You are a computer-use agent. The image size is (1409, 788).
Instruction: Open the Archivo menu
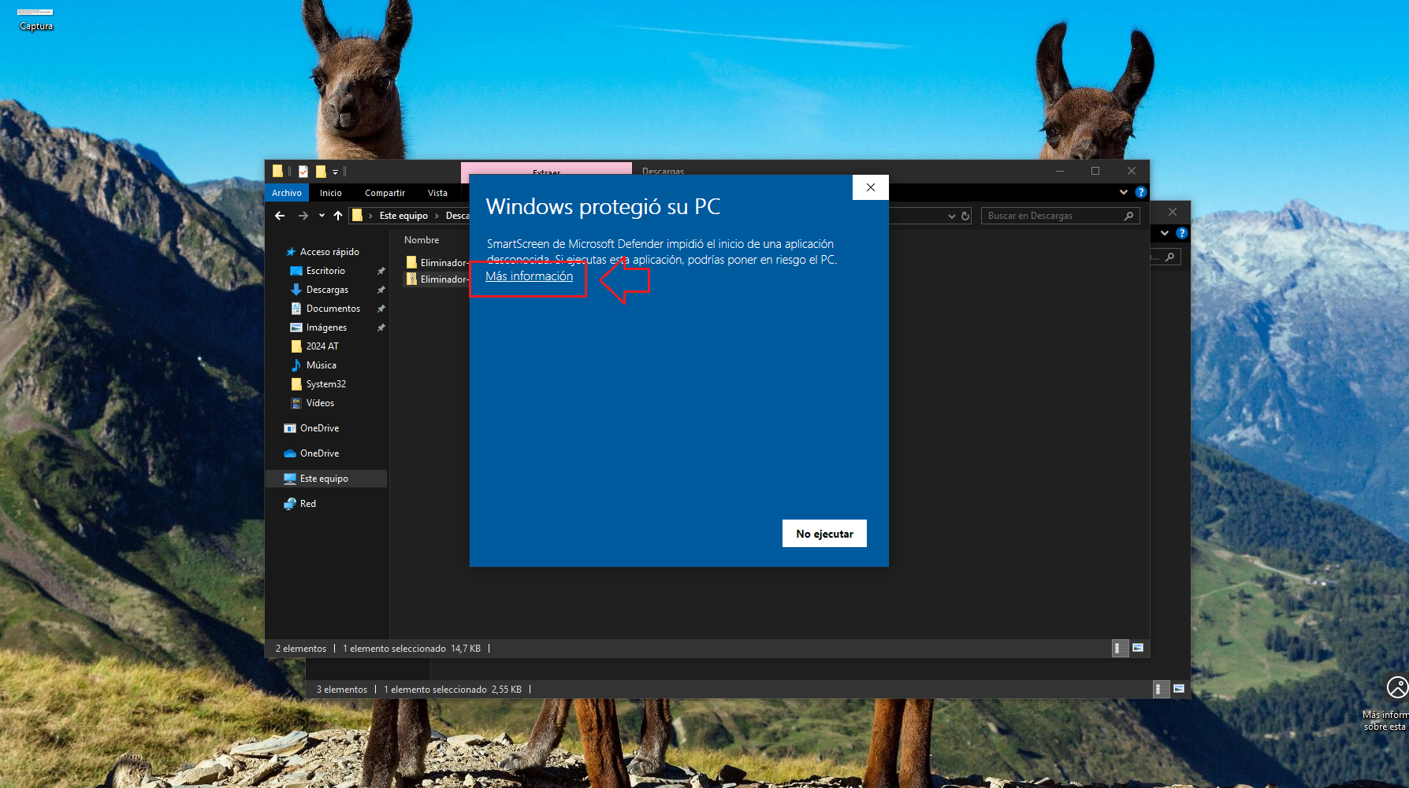tap(286, 193)
